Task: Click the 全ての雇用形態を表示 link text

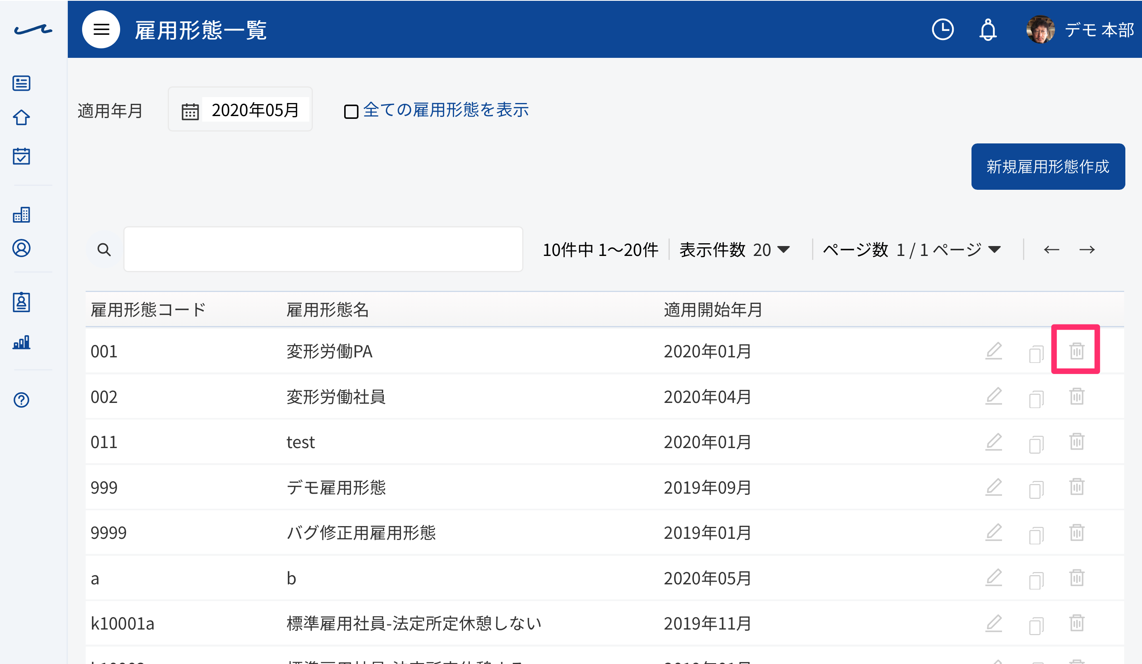Action: [x=446, y=110]
